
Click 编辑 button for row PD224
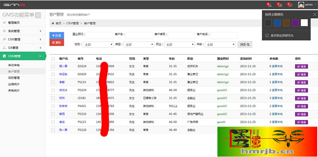click(301, 90)
